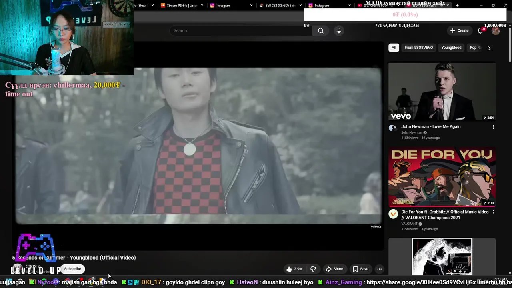Save the video to a playlist

pos(360,269)
